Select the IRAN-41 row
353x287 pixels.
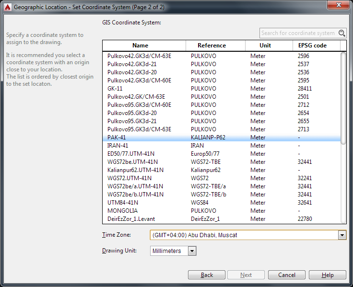(222, 146)
